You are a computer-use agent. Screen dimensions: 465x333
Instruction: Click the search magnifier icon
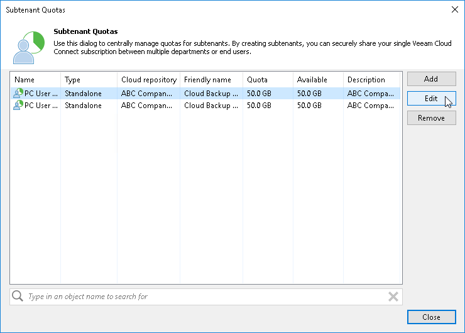click(x=18, y=297)
